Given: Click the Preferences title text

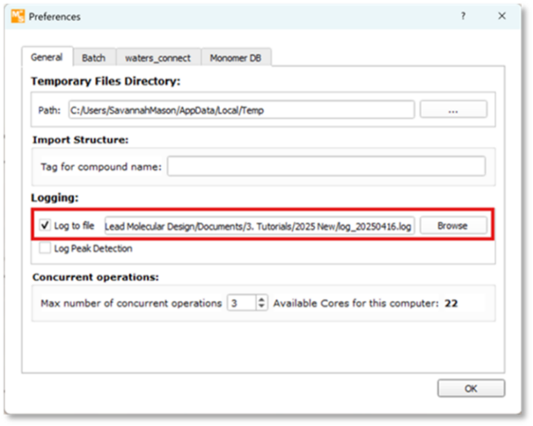Looking at the screenshot, I should tap(54, 17).
